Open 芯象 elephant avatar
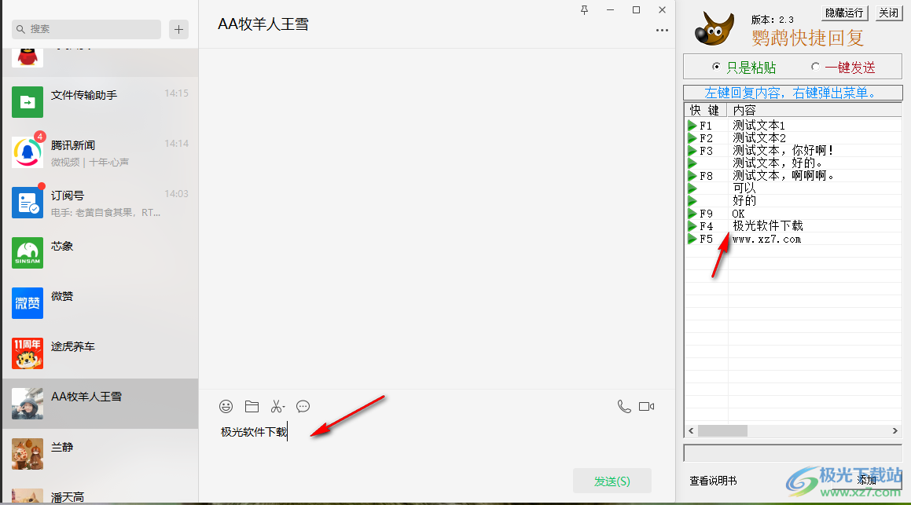 [28, 253]
